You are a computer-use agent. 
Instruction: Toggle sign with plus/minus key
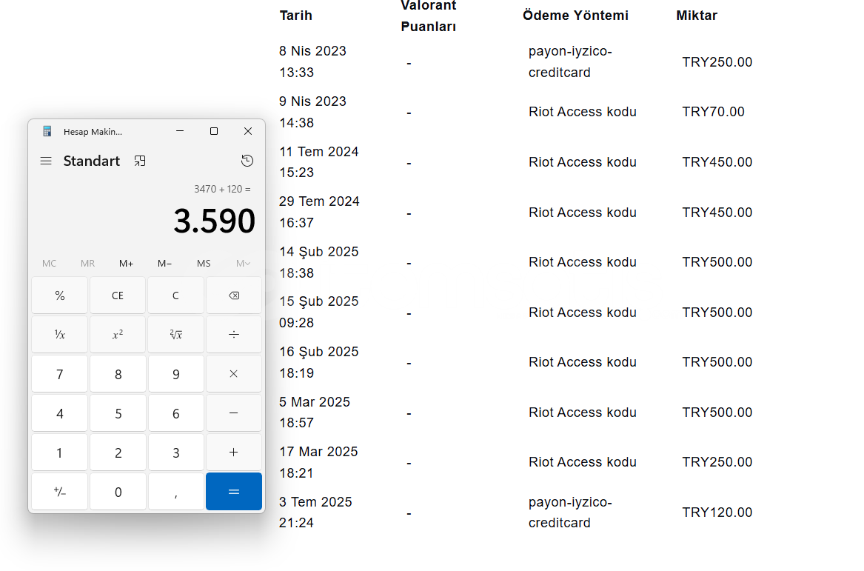pos(59,492)
